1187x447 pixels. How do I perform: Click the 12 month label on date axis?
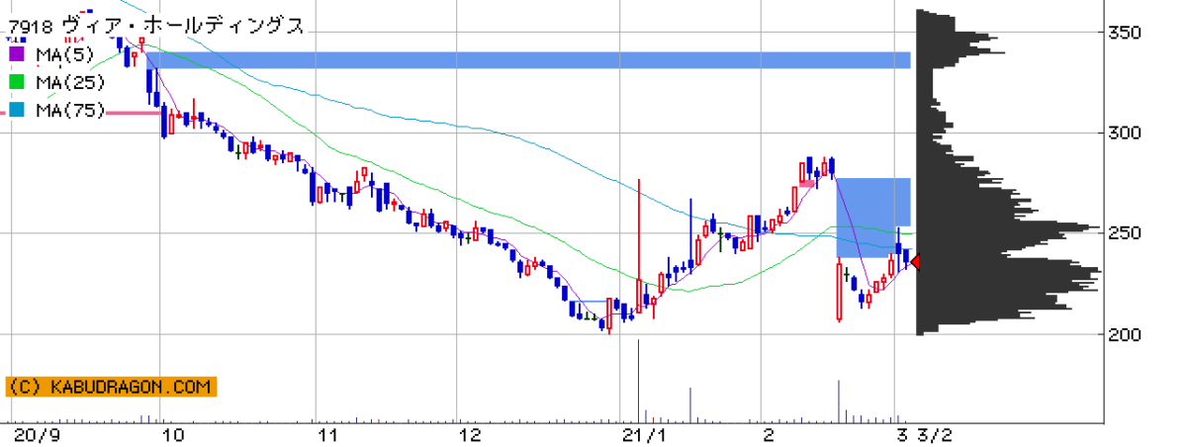[470, 434]
